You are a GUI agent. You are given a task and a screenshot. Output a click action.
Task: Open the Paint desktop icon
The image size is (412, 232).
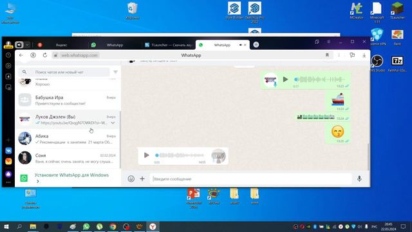tap(397, 37)
